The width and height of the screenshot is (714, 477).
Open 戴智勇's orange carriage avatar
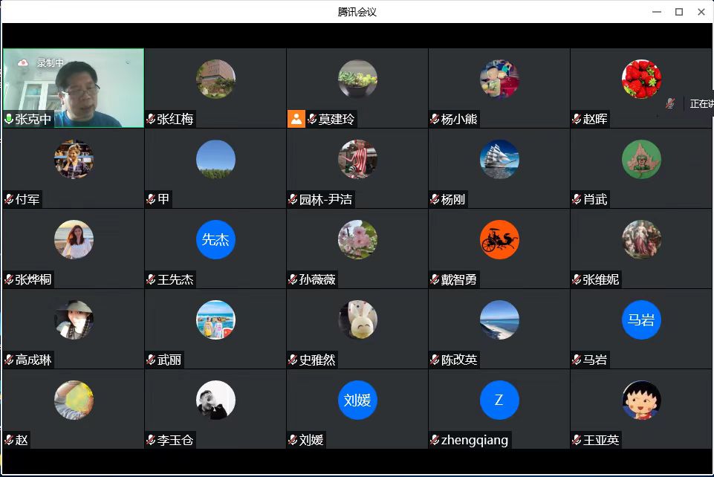click(499, 239)
